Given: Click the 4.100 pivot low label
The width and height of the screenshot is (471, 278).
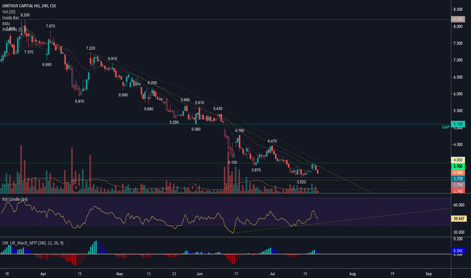Looking at the screenshot, I should [232, 163].
